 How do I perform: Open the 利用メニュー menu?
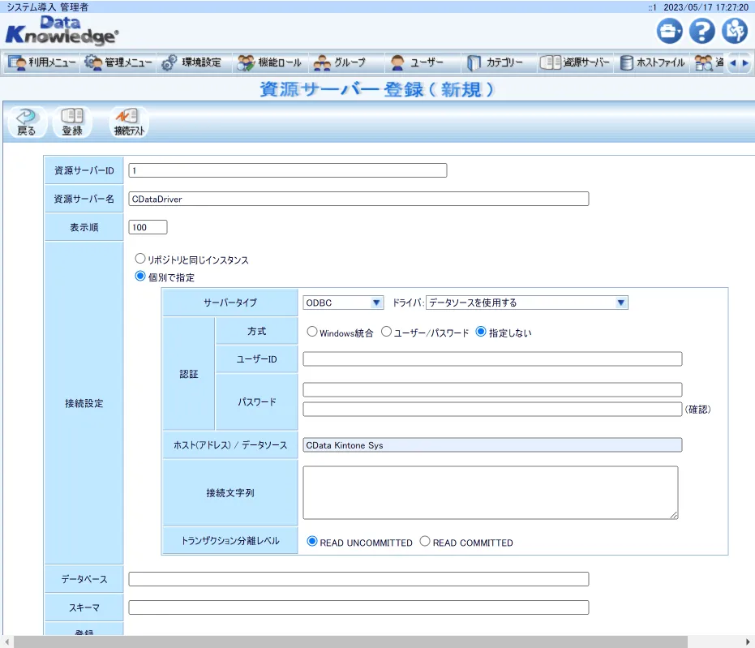point(41,62)
